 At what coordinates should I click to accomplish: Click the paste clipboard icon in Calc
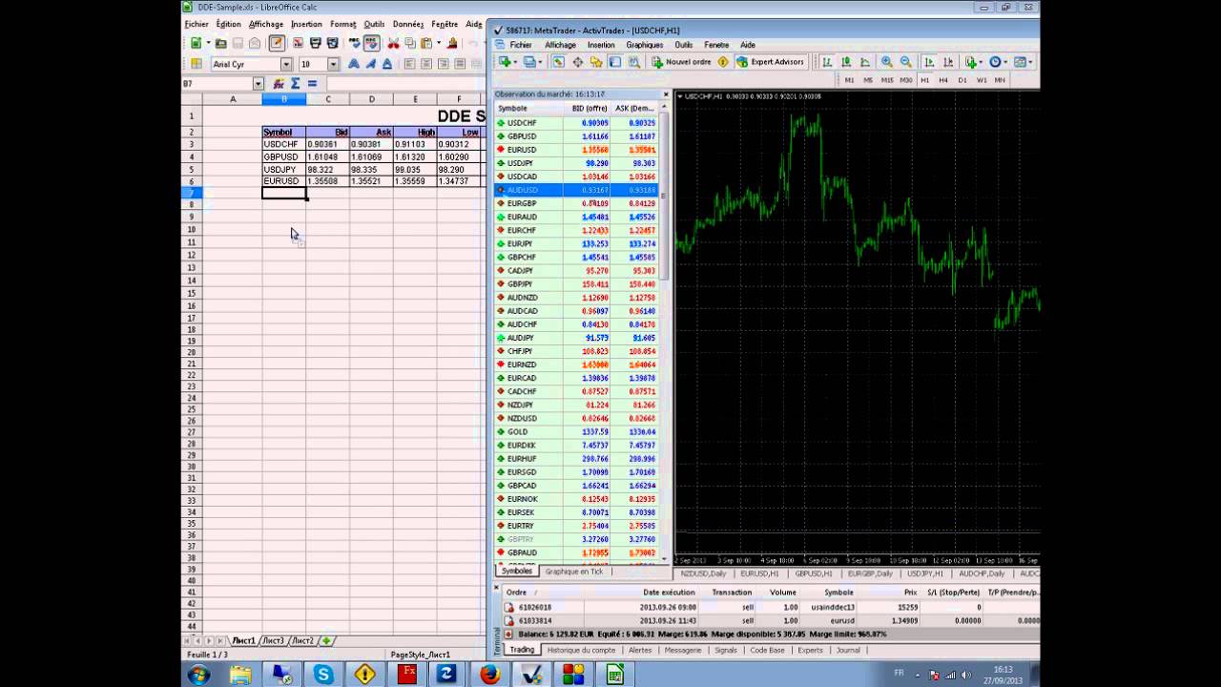(426, 43)
